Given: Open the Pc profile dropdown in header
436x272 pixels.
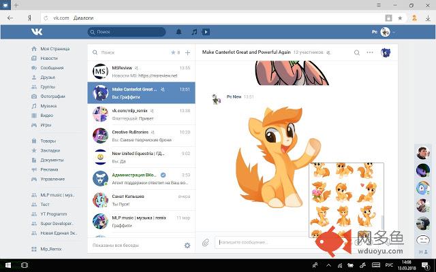Looking at the screenshot, I should pos(384,32).
